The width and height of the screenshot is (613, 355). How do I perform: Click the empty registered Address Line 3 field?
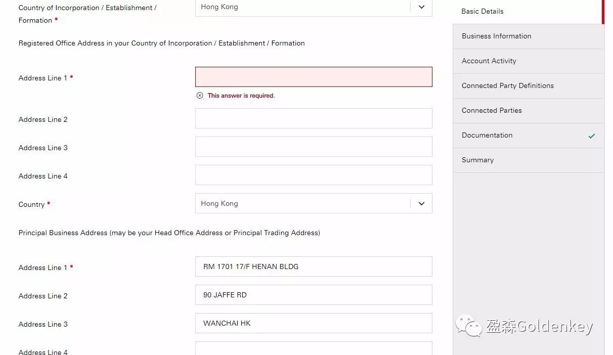[314, 147]
